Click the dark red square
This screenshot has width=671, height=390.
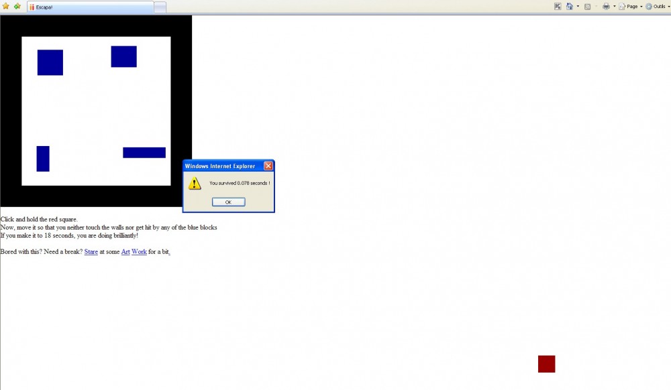point(546,364)
